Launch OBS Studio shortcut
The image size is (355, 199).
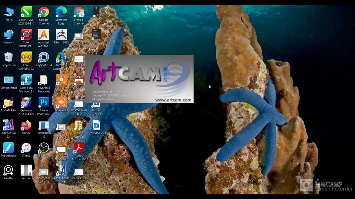click(x=44, y=150)
